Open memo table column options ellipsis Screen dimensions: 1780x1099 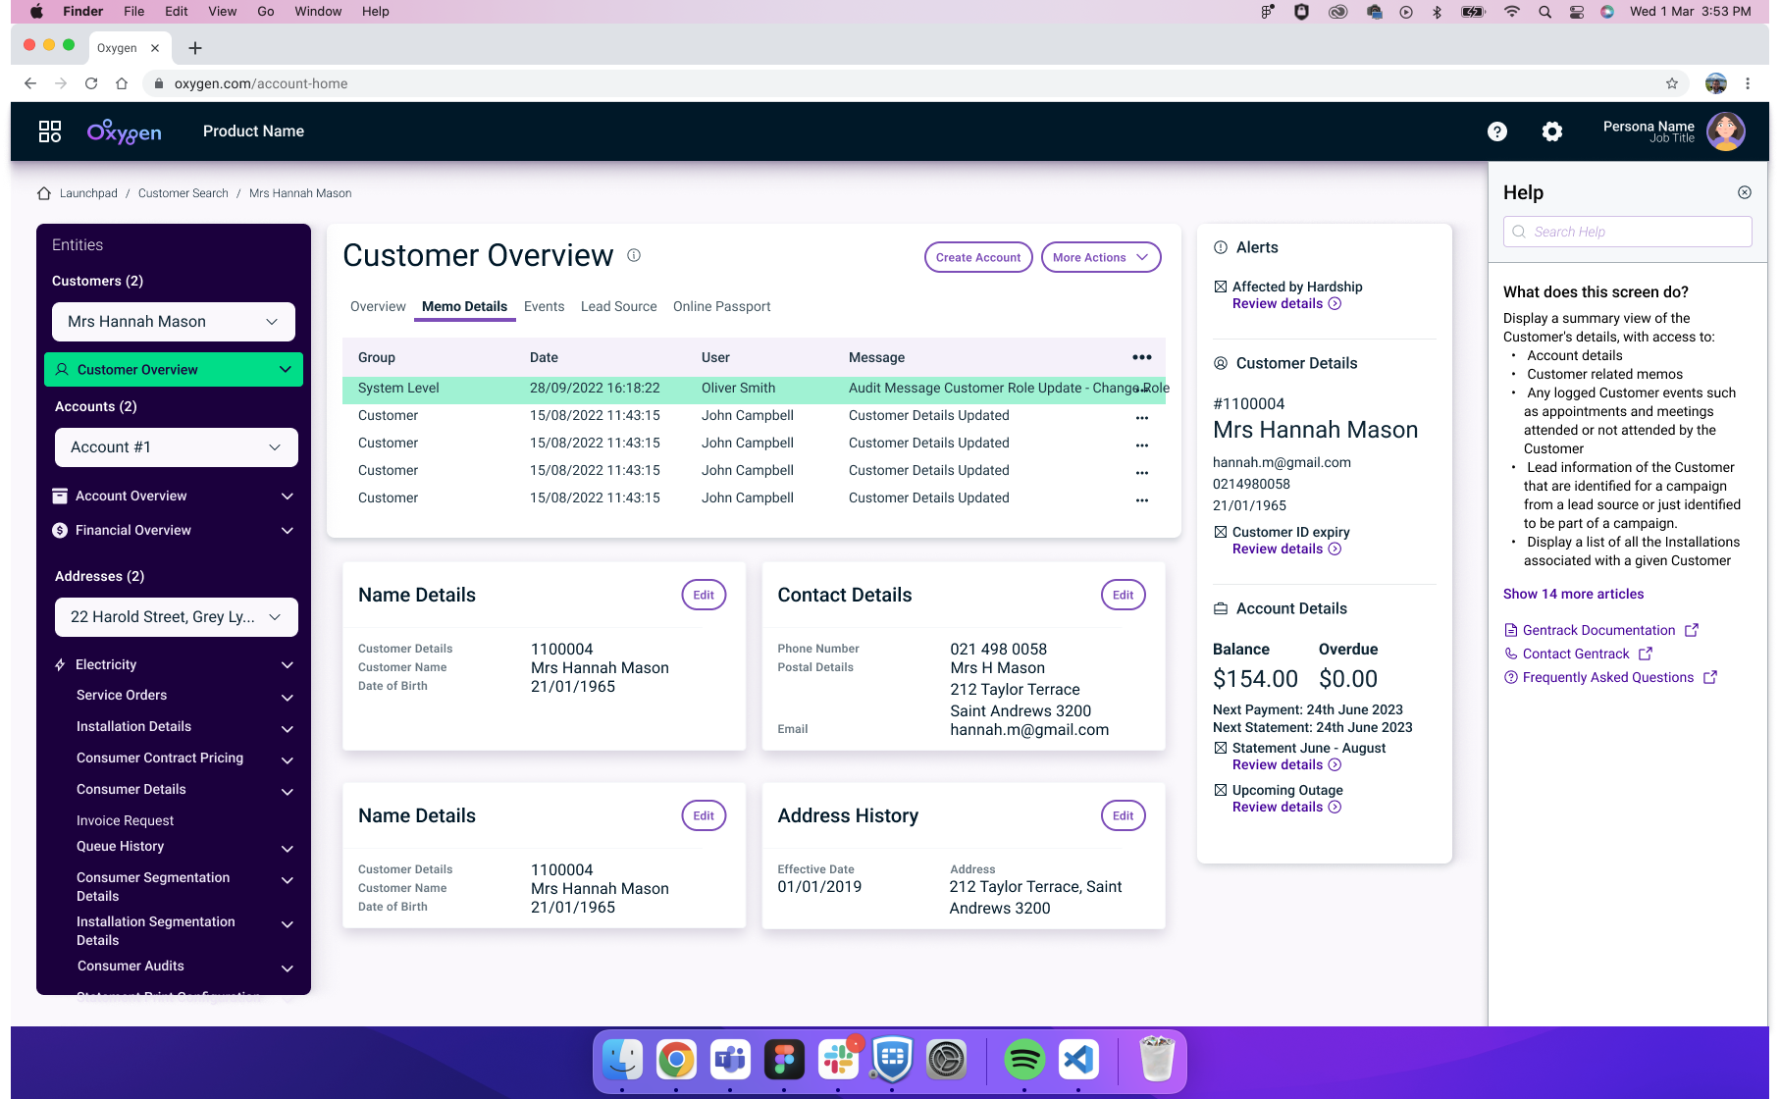[x=1141, y=357]
